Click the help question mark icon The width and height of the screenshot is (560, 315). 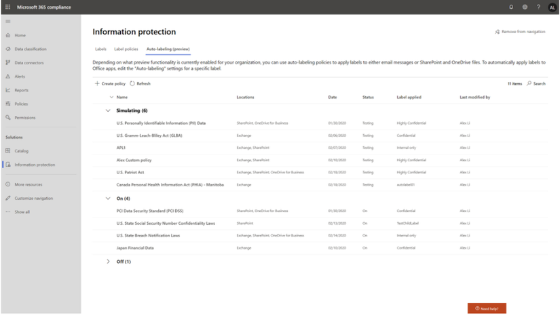(538, 7)
